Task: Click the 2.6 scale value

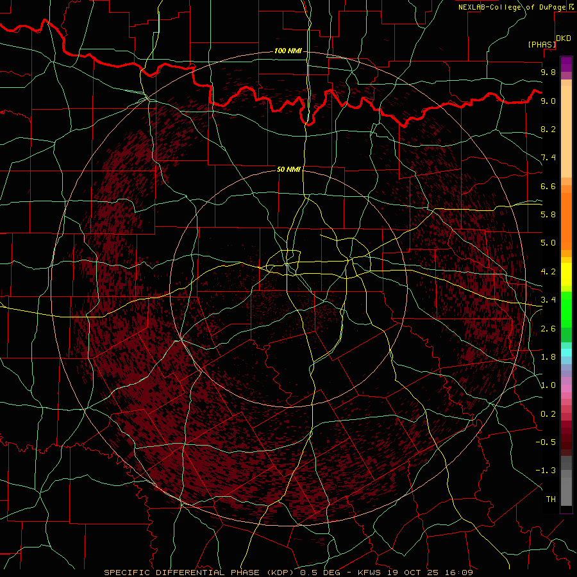Action: (548, 329)
